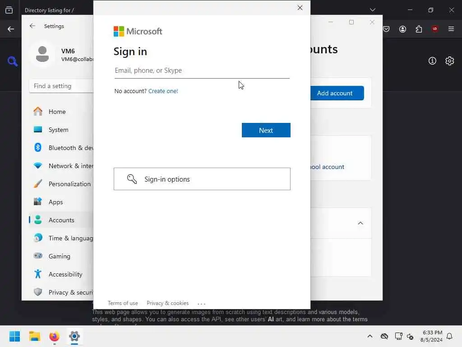Click the Email, phone, or Skype field
This screenshot has height=347, width=462.
[202, 70]
